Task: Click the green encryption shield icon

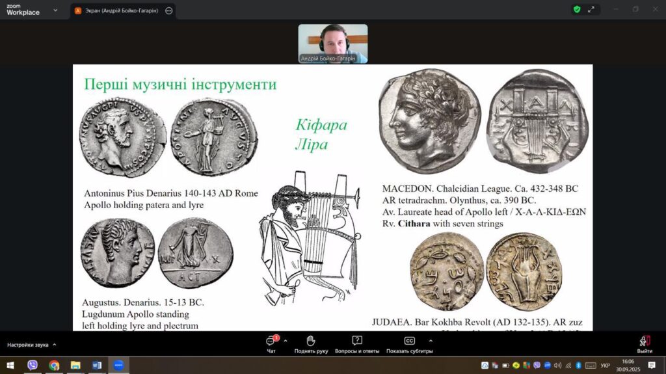Action: pos(576,10)
